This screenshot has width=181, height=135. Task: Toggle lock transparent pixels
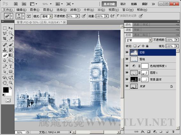135,46
